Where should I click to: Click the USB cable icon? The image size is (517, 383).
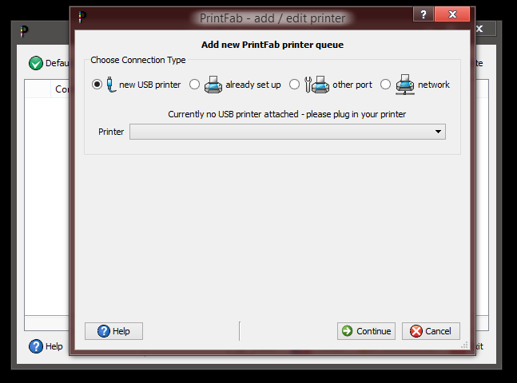(x=111, y=85)
